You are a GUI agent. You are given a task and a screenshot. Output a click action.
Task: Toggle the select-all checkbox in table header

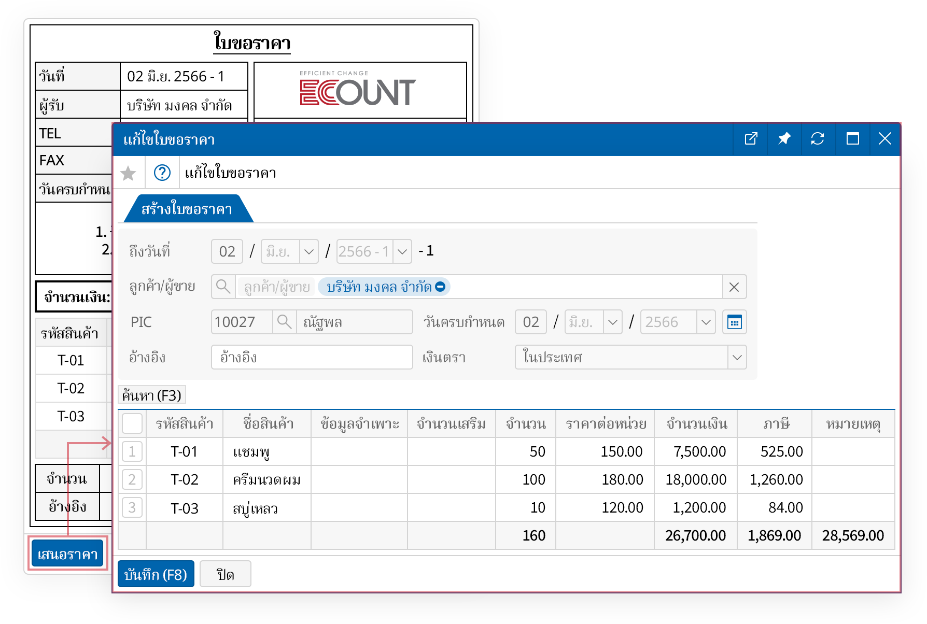(132, 424)
